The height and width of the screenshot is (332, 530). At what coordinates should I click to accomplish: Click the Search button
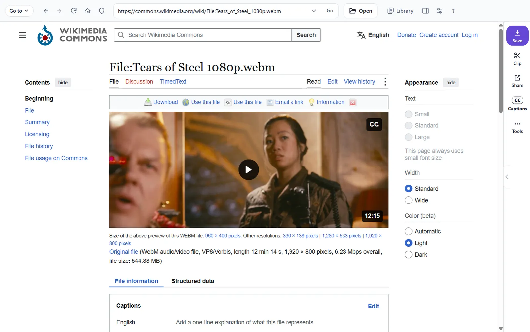(306, 35)
